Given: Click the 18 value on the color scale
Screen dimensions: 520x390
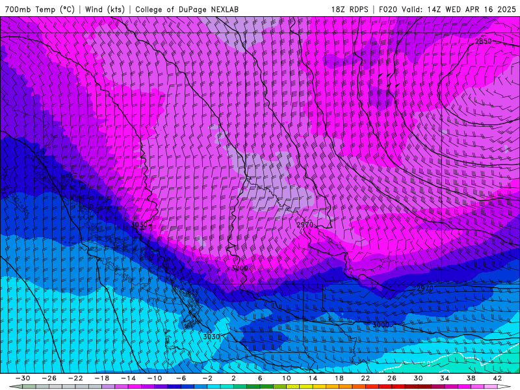Looking at the screenshot, I should (x=339, y=378).
